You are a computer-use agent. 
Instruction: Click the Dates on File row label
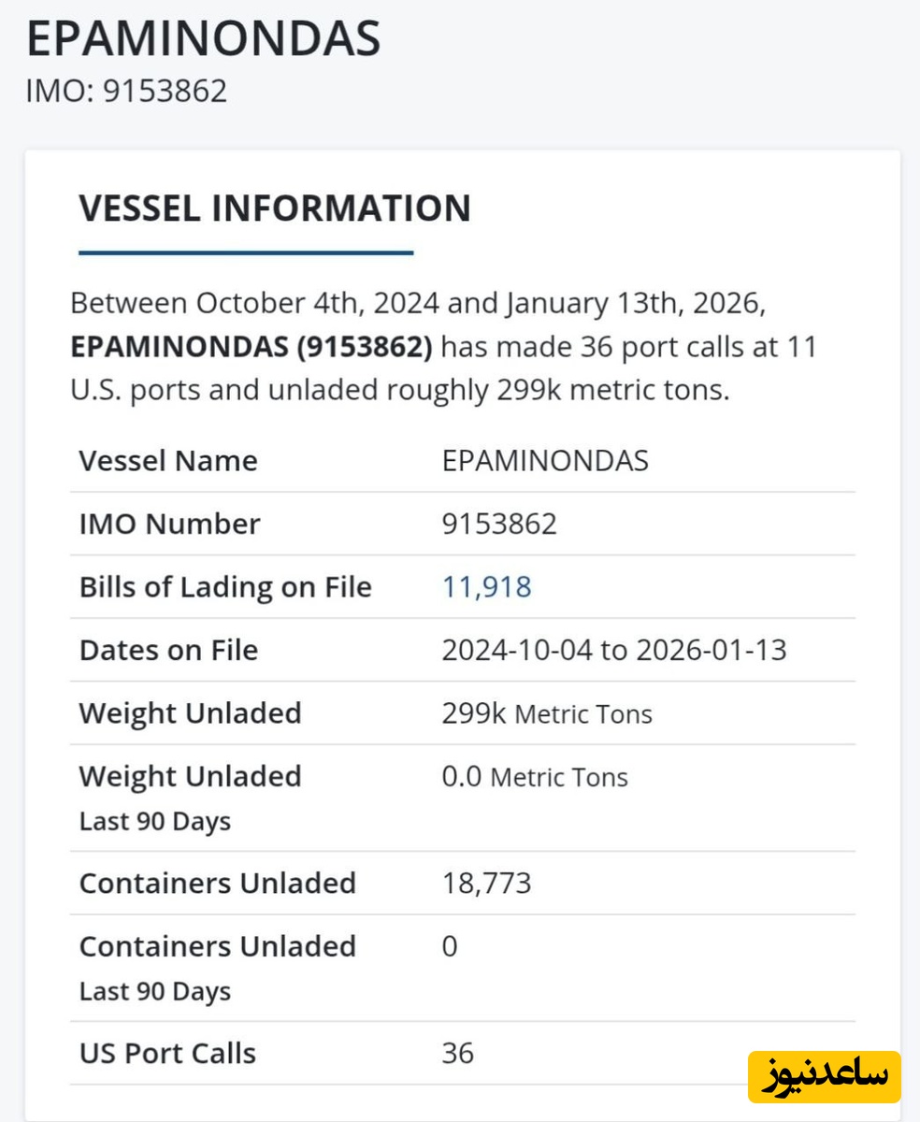coord(168,650)
